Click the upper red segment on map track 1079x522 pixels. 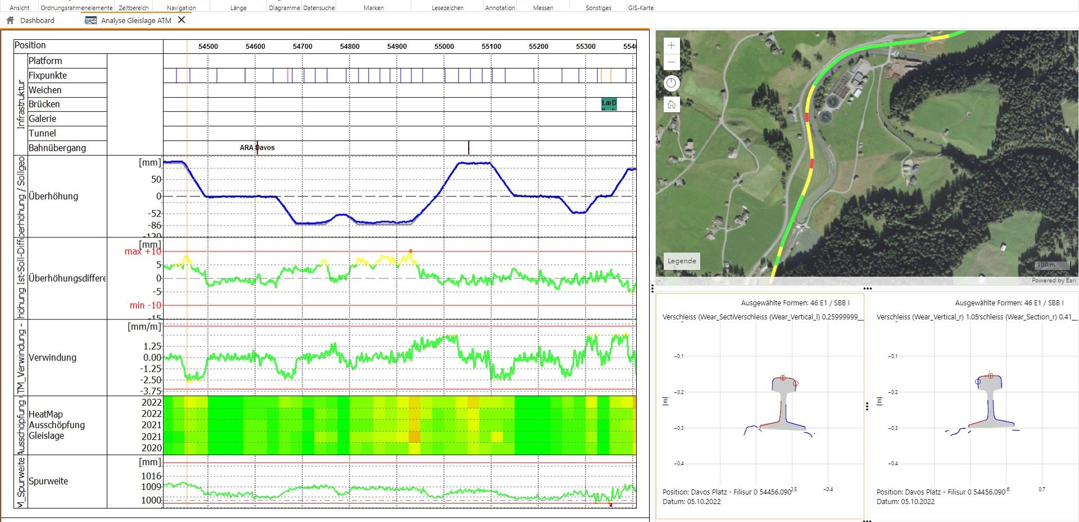(808, 117)
